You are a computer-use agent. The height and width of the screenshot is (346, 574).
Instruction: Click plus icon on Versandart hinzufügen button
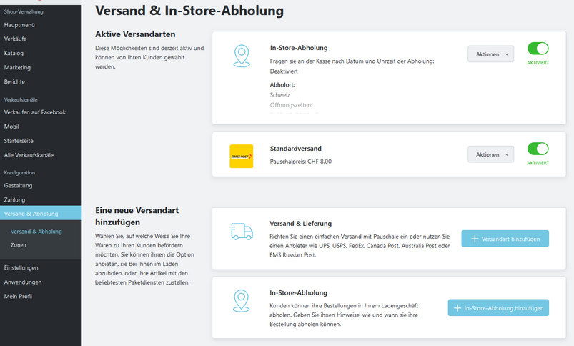(475, 239)
